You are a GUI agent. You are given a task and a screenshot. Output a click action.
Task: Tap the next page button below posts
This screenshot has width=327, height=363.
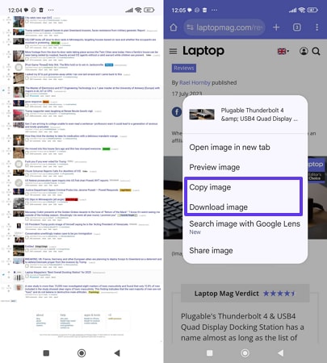coord(14,301)
